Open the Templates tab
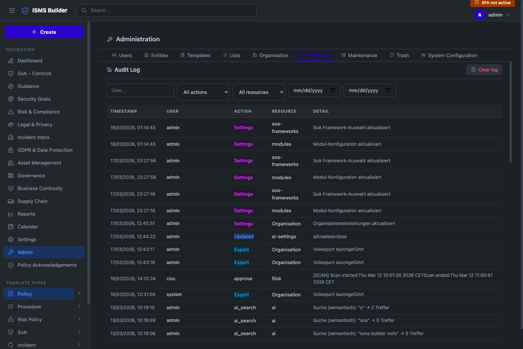Viewport: 523px width, 349px height. click(x=195, y=55)
